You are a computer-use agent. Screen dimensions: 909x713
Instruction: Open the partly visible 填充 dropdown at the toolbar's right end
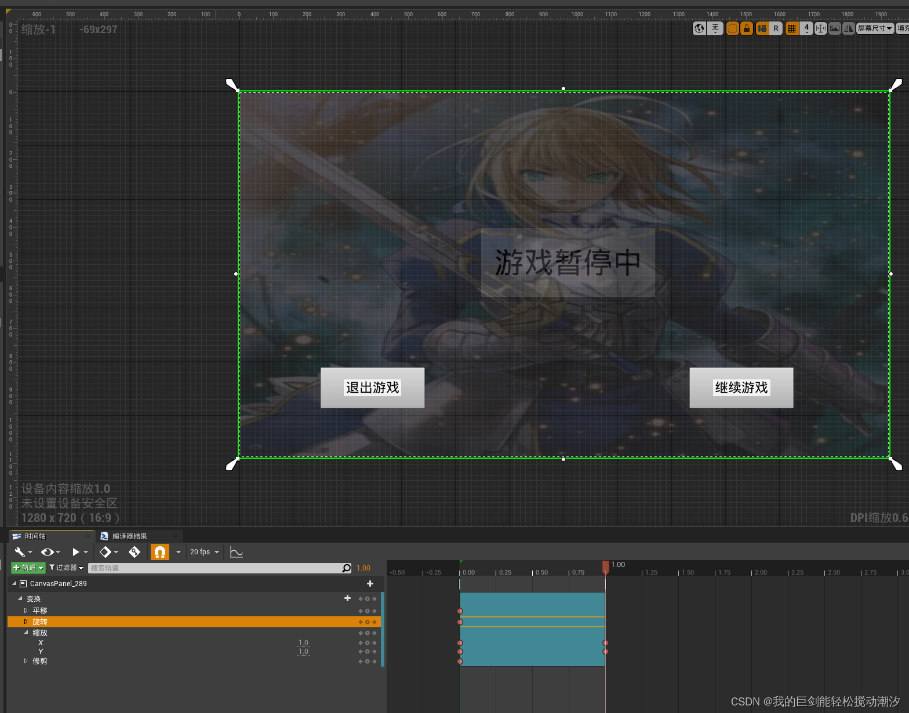(903, 28)
